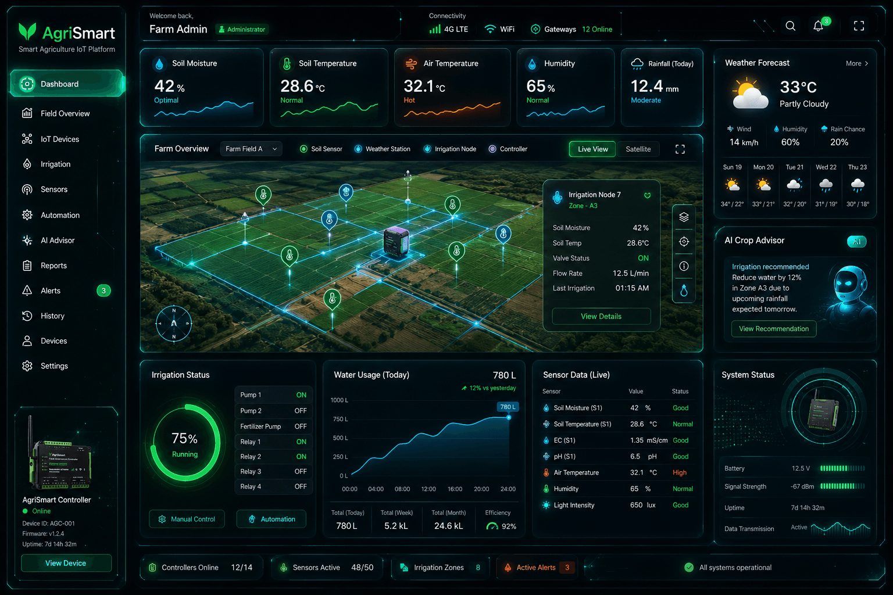Click the fullscreen icon in the top header

pyautogui.click(x=859, y=26)
